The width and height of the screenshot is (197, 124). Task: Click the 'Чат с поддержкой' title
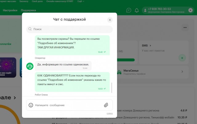coord(70,19)
